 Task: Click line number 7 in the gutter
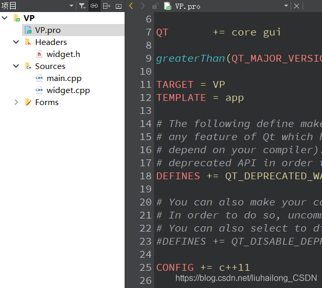point(149,32)
